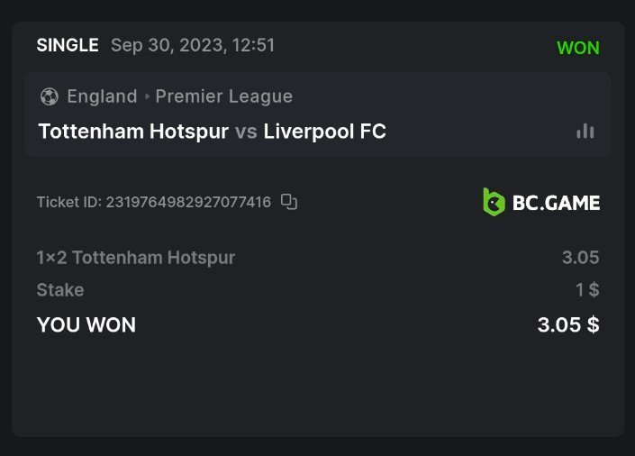This screenshot has height=456, width=635.
Task: Open the Premier League link
Action: point(224,96)
